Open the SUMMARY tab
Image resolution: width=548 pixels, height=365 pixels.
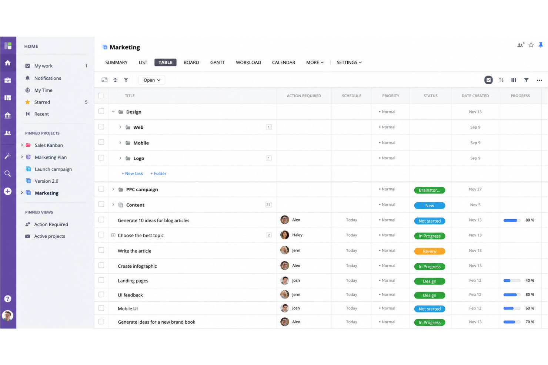point(116,62)
